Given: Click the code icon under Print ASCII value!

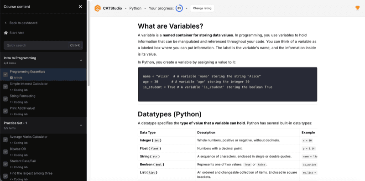Looking at the screenshot, I should click(11, 114).
